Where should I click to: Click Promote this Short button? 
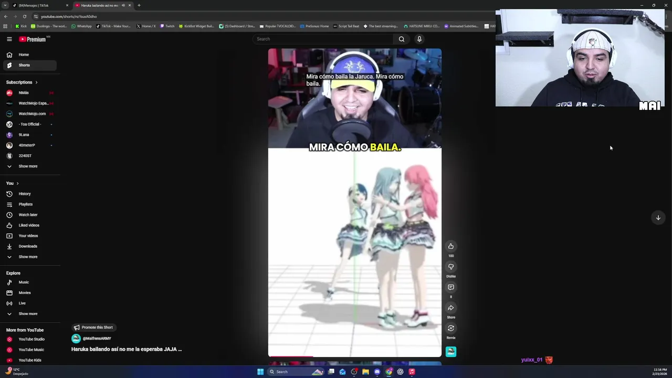click(93, 328)
